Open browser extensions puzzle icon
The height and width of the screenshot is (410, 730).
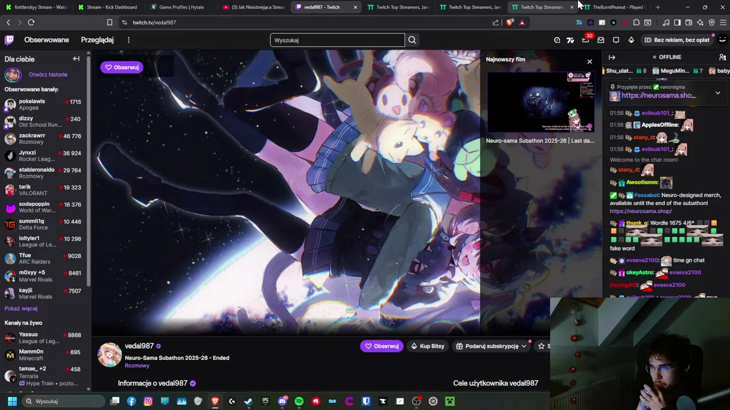coord(636,22)
